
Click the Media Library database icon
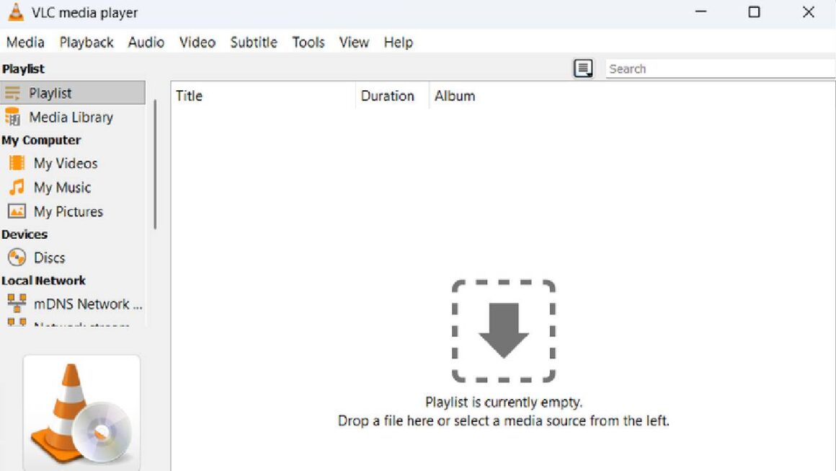(12, 117)
